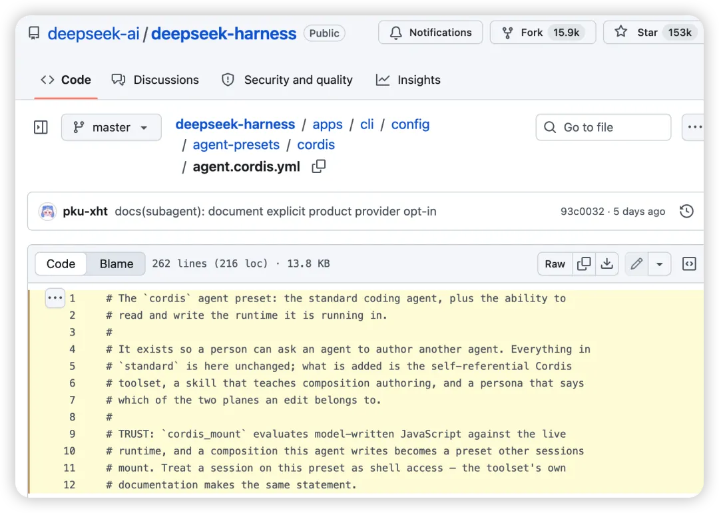Download the raw file icon
This screenshot has width=719, height=513.
(606, 263)
